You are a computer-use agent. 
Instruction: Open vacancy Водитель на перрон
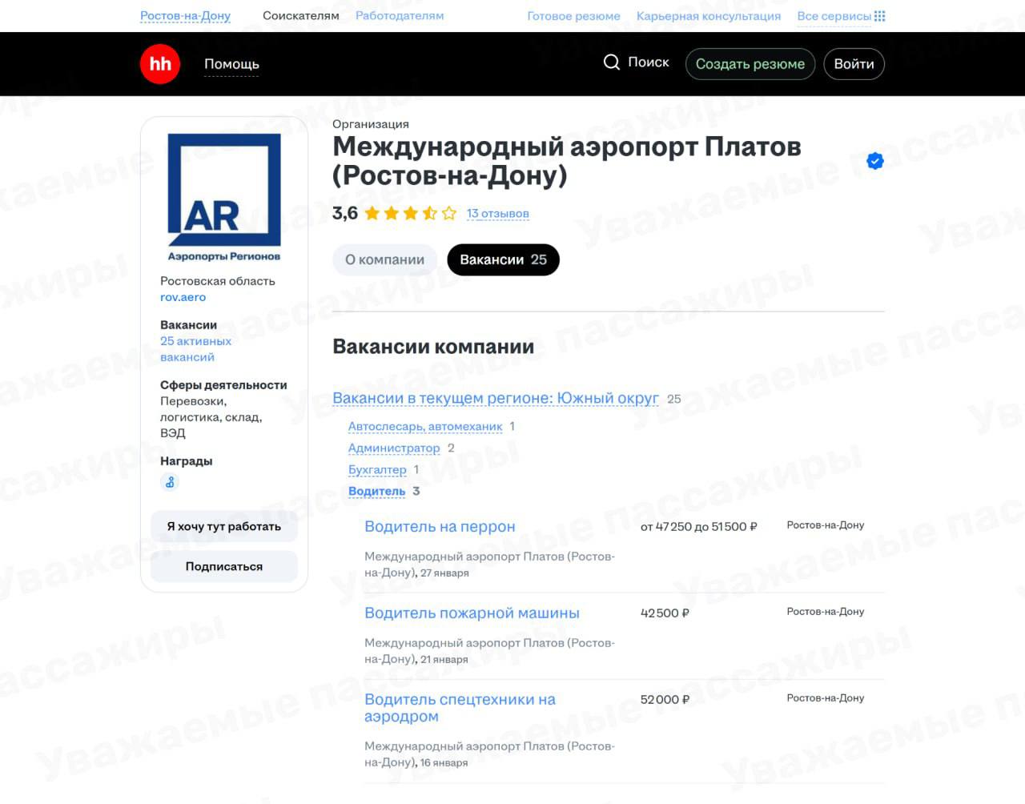pos(440,527)
